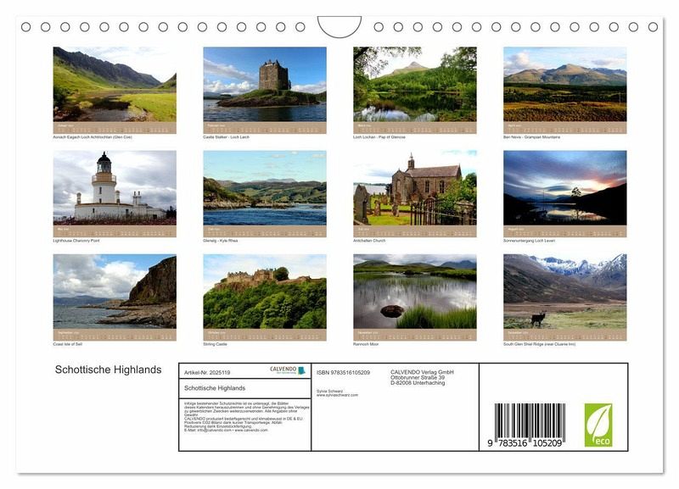Click the caption 'Castle Stalker - Loch Laich'

click(226, 137)
